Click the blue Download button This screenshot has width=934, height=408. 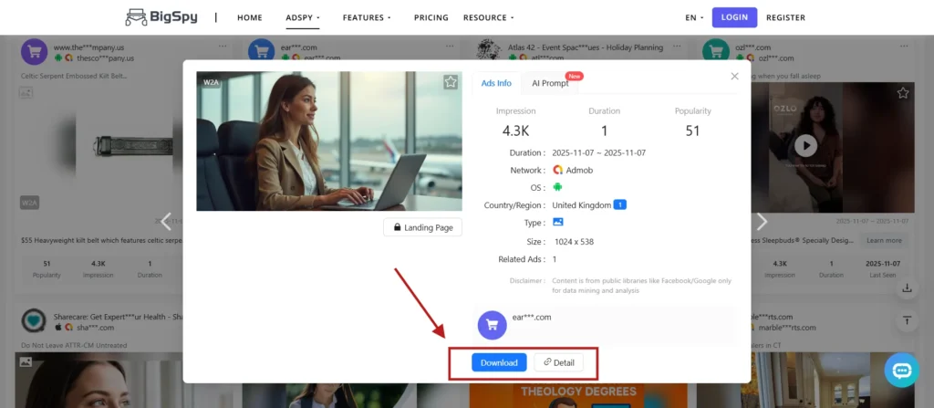click(499, 362)
